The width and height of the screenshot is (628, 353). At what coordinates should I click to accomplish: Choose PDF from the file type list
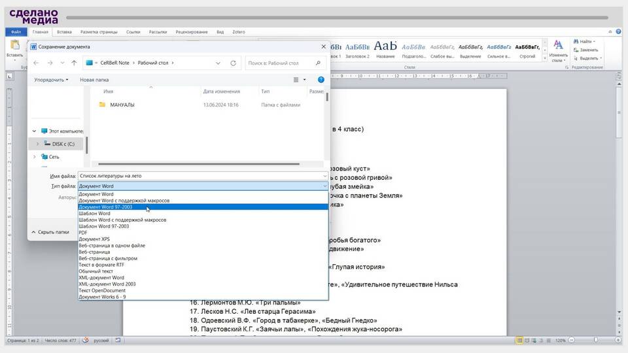pos(83,233)
